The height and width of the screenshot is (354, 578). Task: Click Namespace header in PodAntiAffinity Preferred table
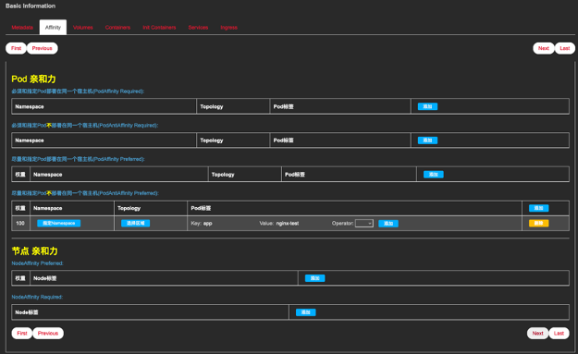[47, 208]
